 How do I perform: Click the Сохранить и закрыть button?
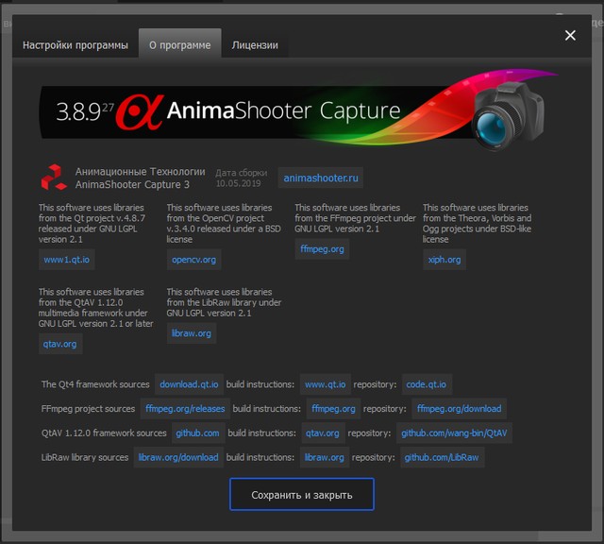(x=302, y=495)
